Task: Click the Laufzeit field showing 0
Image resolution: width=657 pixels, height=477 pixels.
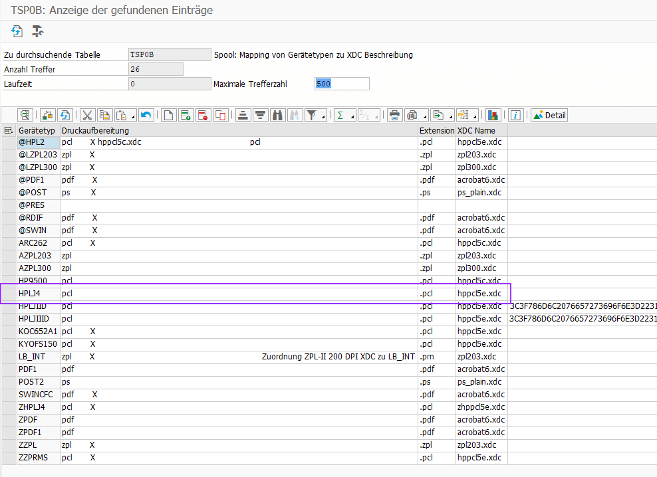Action: [x=170, y=84]
